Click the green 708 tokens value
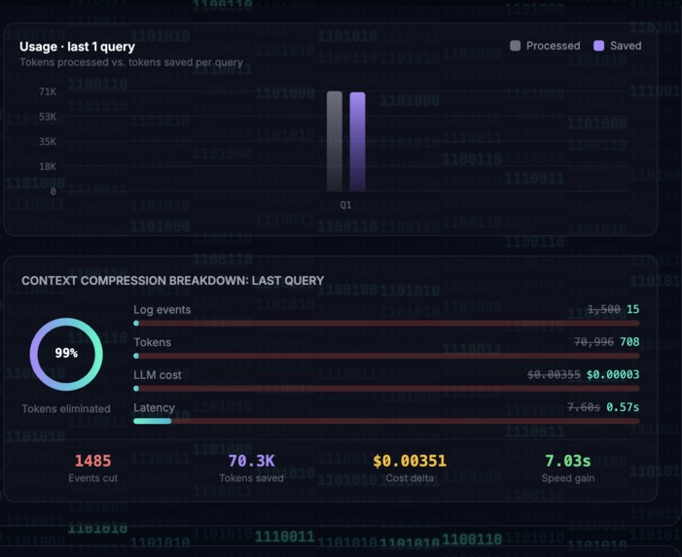Image resolution: width=682 pixels, height=557 pixels. [x=629, y=342]
